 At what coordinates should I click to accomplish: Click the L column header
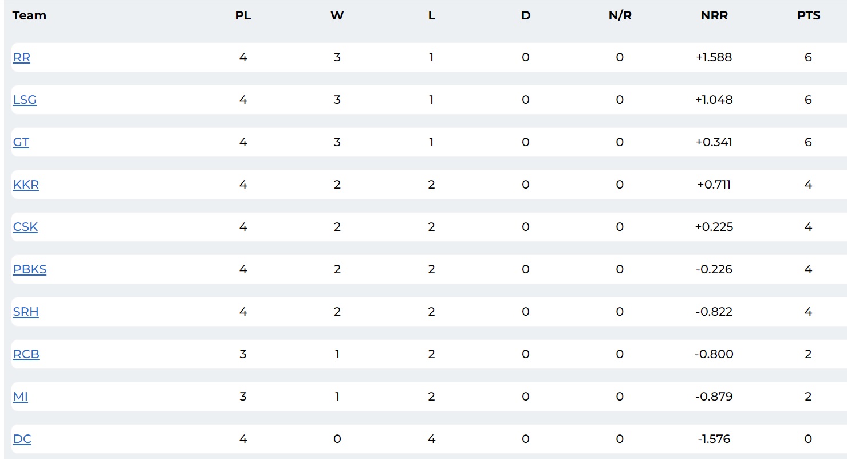[x=431, y=15]
